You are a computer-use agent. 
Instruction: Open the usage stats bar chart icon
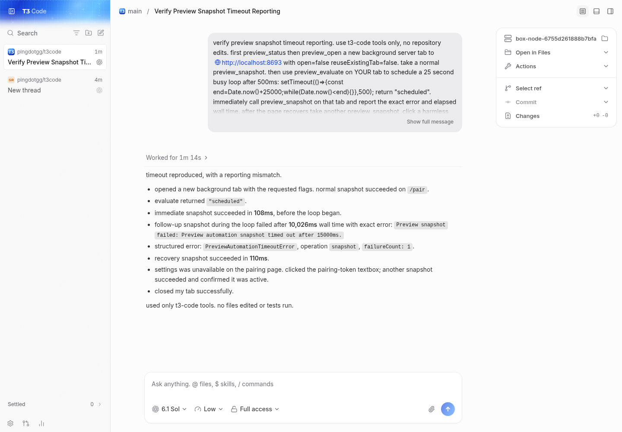pos(41,423)
